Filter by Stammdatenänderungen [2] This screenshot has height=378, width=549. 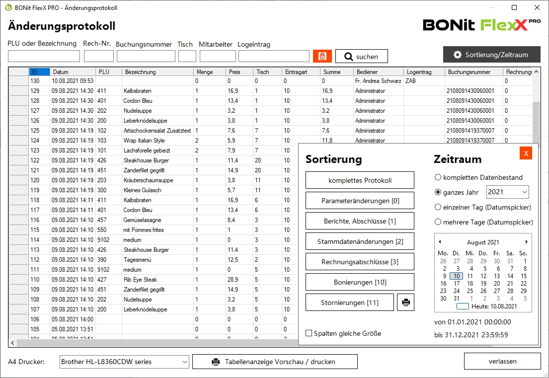[x=360, y=241]
